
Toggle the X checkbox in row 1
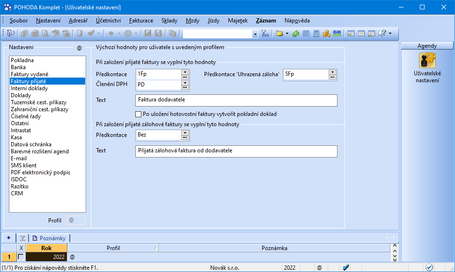[21, 257]
